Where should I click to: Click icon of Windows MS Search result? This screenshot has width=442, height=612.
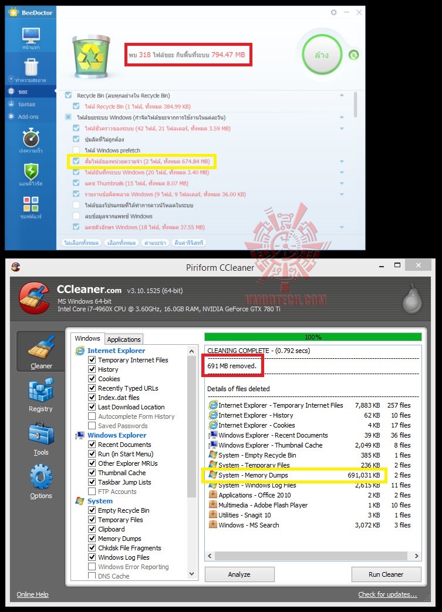tap(213, 525)
